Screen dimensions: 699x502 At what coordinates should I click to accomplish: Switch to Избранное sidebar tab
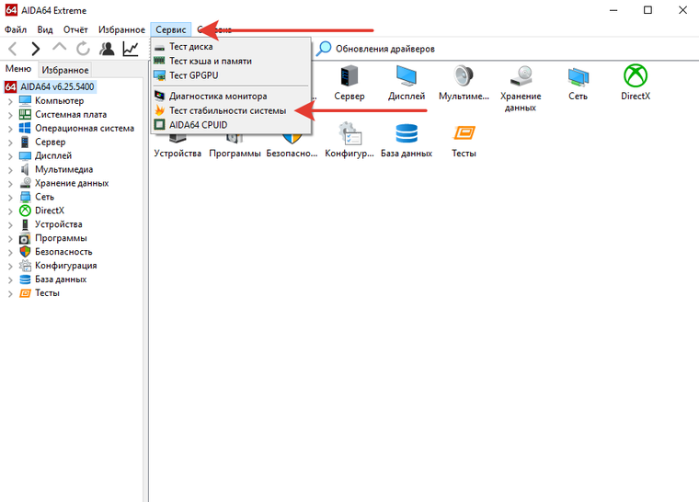click(65, 70)
